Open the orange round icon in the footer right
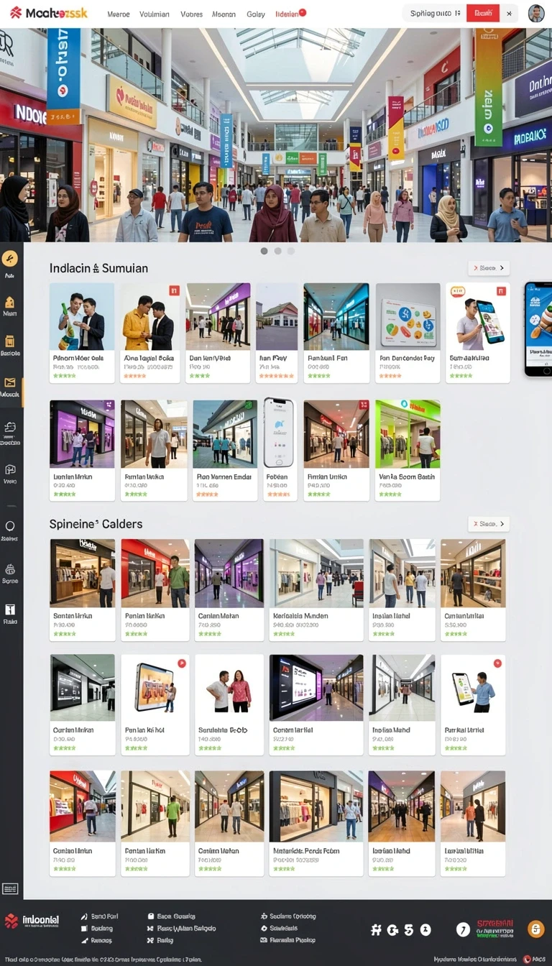 [535, 929]
